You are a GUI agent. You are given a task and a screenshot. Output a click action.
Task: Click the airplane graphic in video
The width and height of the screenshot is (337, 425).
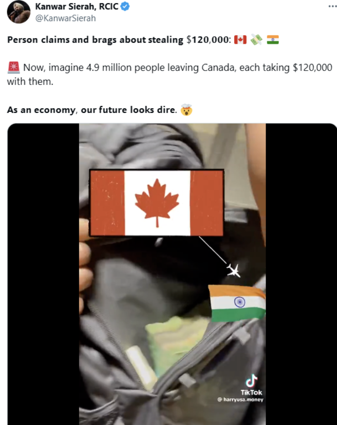(x=234, y=271)
